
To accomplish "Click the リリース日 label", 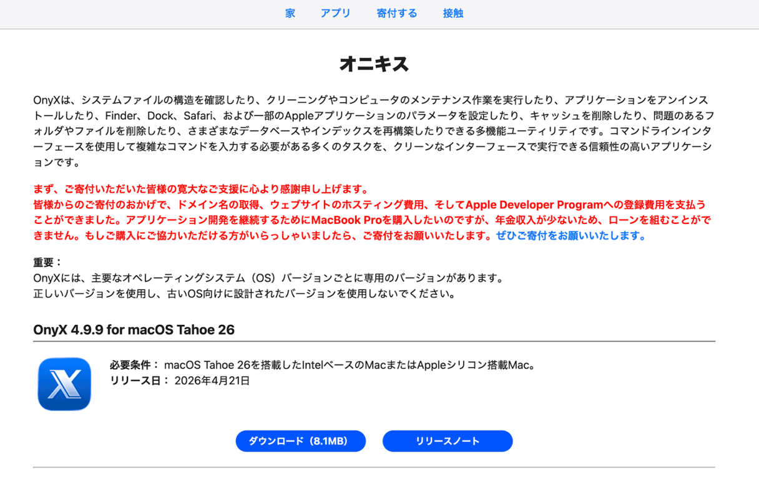I will coord(140,380).
